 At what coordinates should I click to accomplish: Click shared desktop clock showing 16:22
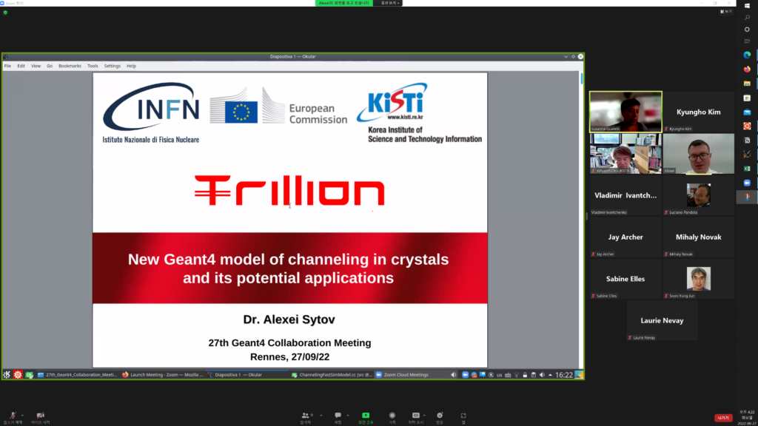(563, 375)
